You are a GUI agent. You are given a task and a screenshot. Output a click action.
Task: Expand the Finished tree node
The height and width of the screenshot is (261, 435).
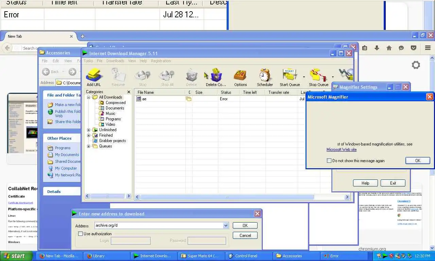pyautogui.click(x=89, y=135)
